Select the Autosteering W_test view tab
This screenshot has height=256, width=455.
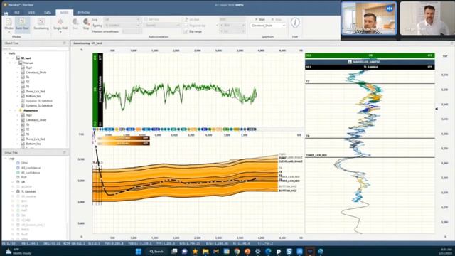(x=87, y=43)
